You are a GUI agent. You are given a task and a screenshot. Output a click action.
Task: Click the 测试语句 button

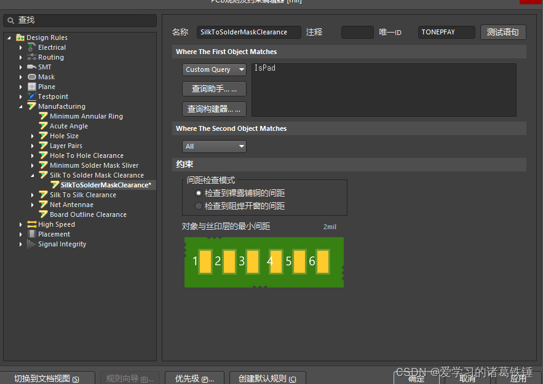(502, 32)
